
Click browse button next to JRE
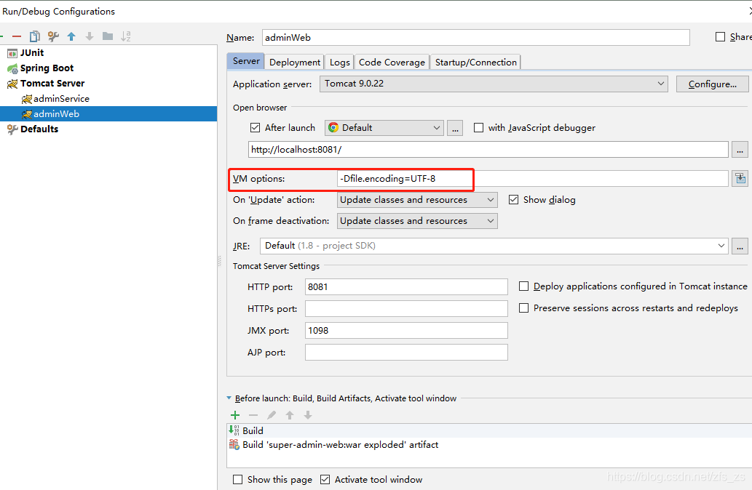(740, 246)
